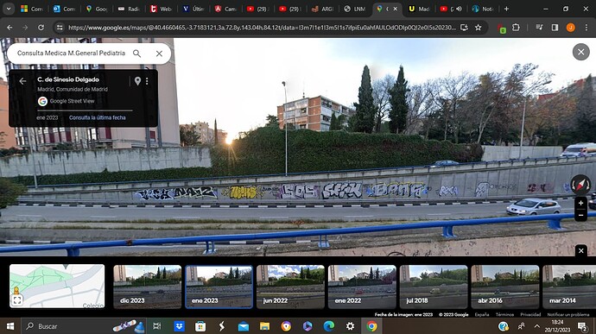Open the site information icon in the address bar

60,28
